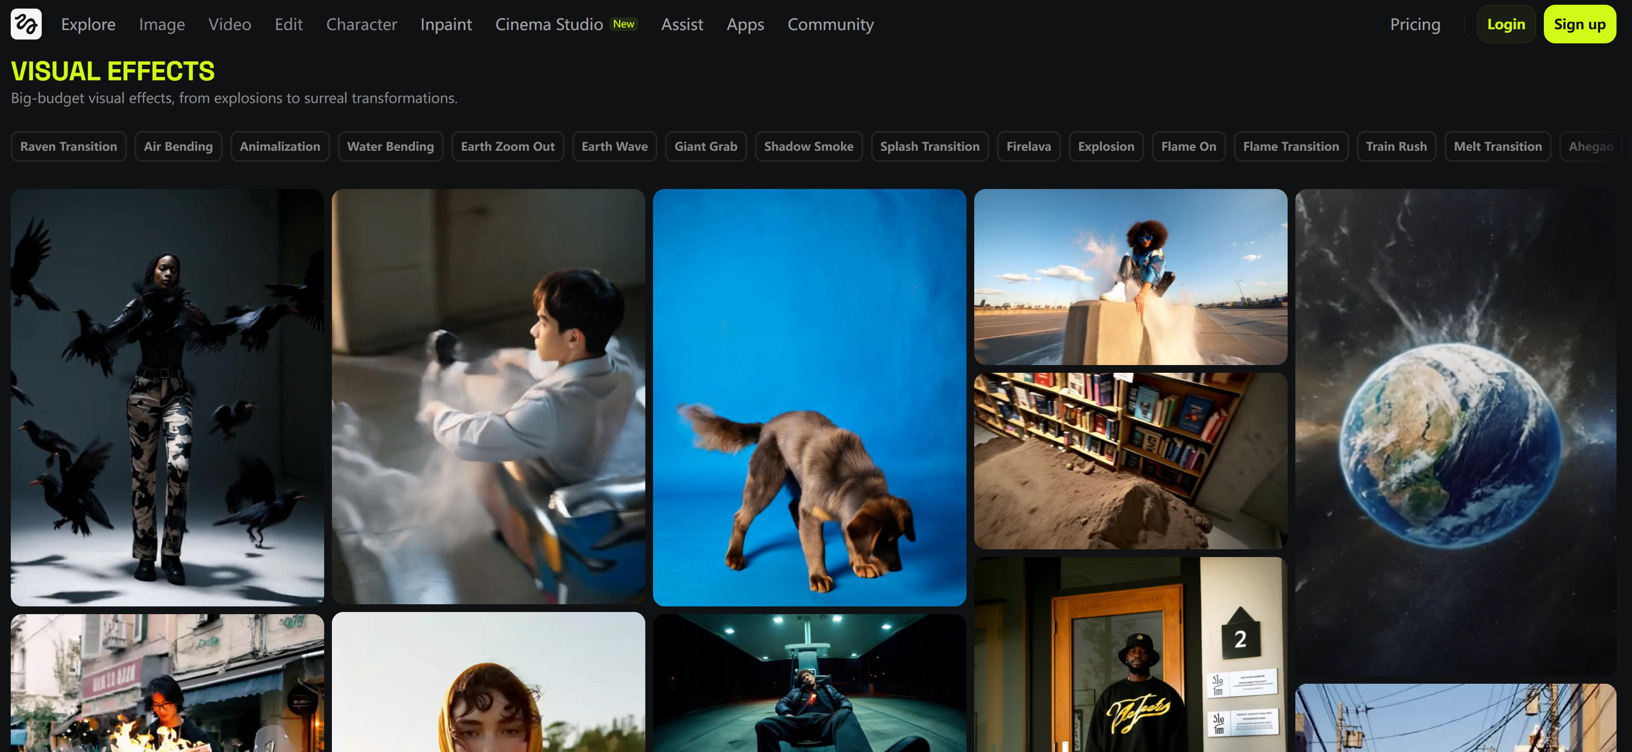The height and width of the screenshot is (752, 1632).
Task: Choose the Melt Transition tag
Action: (x=1497, y=146)
